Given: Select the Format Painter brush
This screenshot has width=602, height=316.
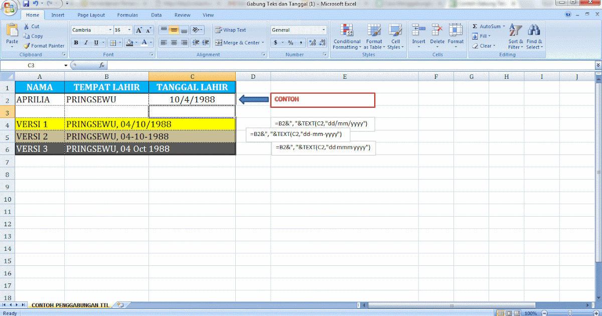Looking at the screenshot, I should (x=26, y=46).
